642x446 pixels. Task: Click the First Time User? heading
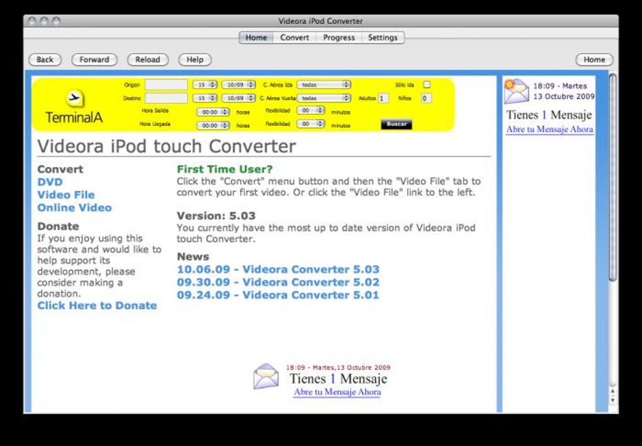(x=225, y=169)
